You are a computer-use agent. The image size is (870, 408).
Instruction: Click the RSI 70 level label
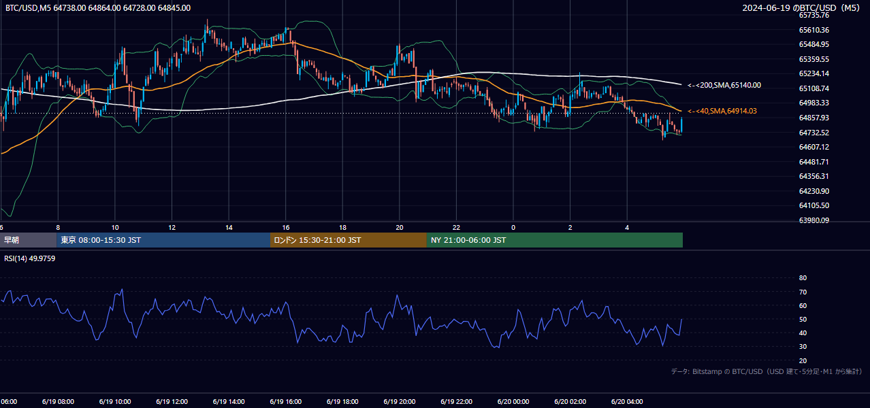(x=803, y=292)
